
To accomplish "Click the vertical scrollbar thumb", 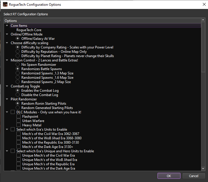I will (x=203, y=47).
